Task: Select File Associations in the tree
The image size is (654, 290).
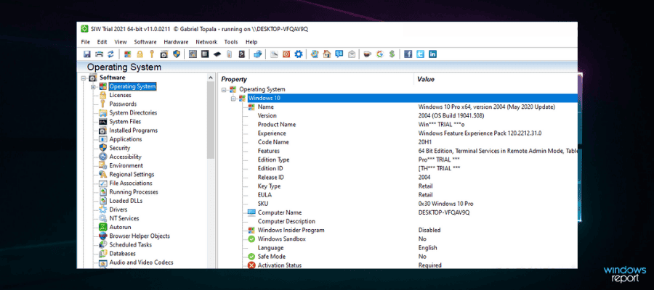Action: [x=131, y=183]
